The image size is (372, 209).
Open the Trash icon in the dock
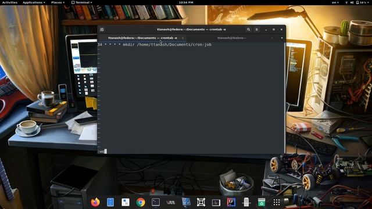pos(261,202)
